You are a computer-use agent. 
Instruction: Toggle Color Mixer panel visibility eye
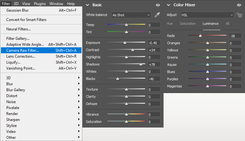pos(239,5)
